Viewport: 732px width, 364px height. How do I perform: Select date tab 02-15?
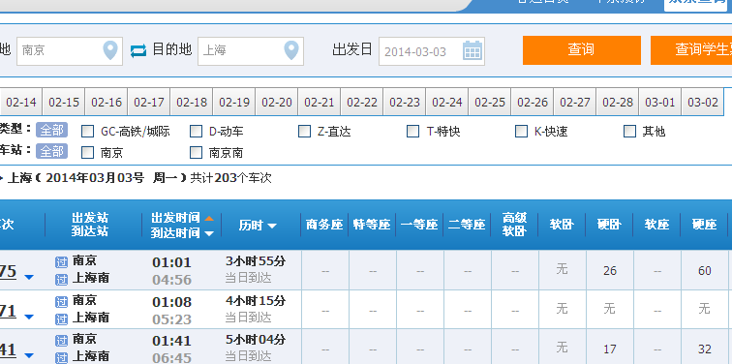click(x=64, y=103)
